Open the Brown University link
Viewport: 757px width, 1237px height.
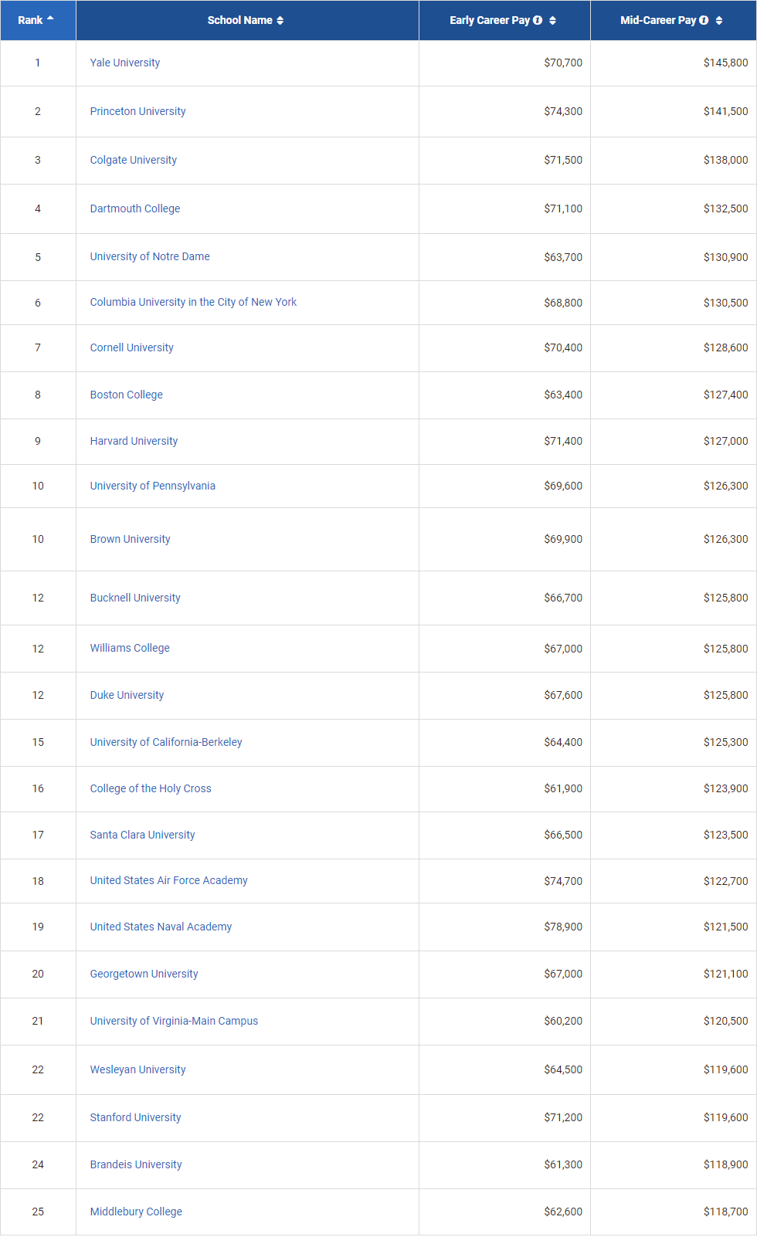point(130,539)
